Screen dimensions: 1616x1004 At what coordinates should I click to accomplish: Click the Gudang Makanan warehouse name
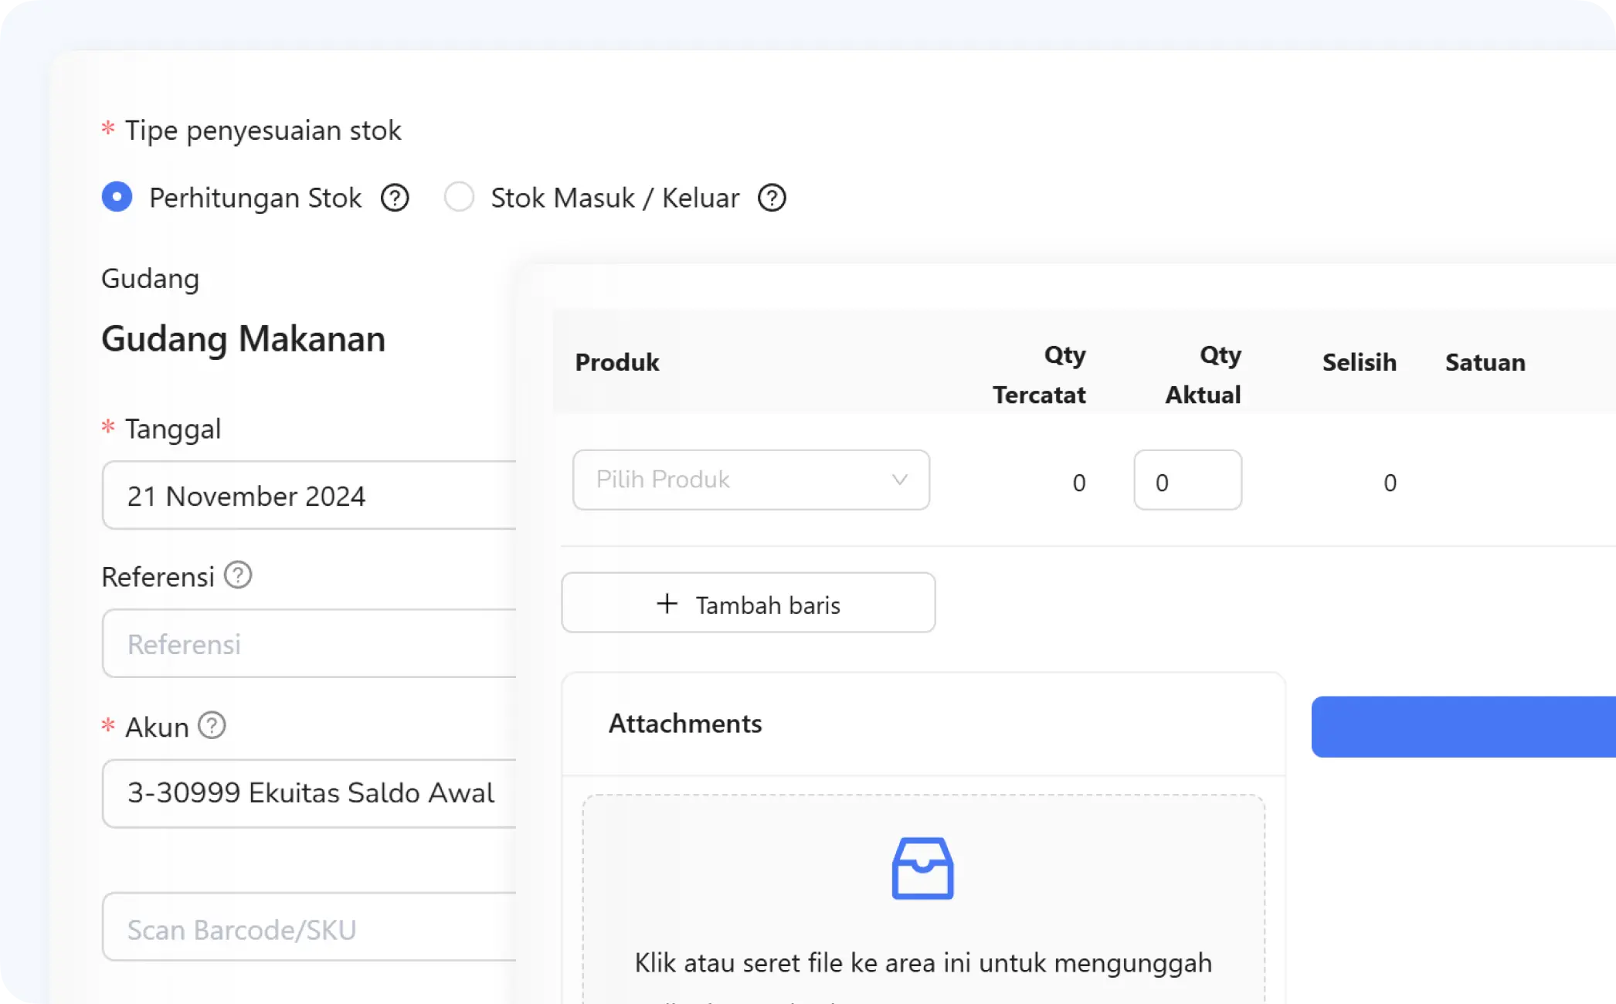243,338
